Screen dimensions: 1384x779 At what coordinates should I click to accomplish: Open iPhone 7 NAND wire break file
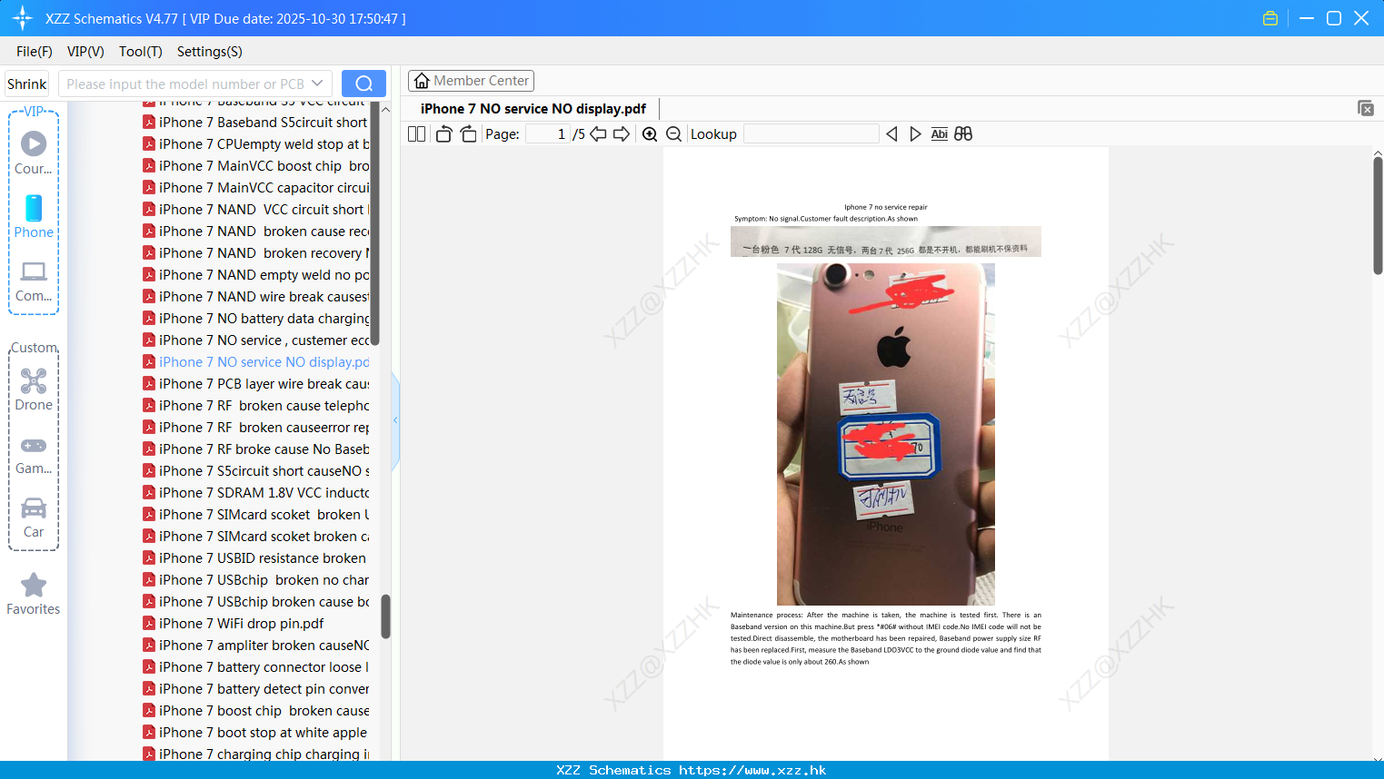(x=255, y=296)
